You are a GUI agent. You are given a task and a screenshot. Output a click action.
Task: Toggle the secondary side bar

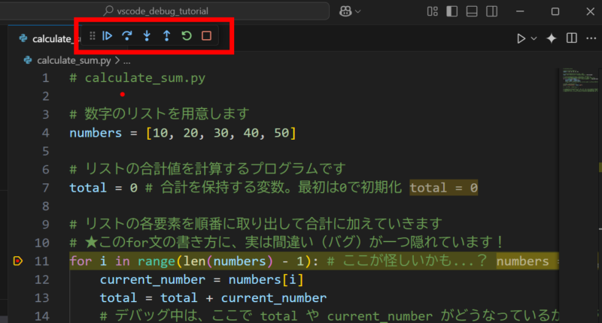[492, 11]
